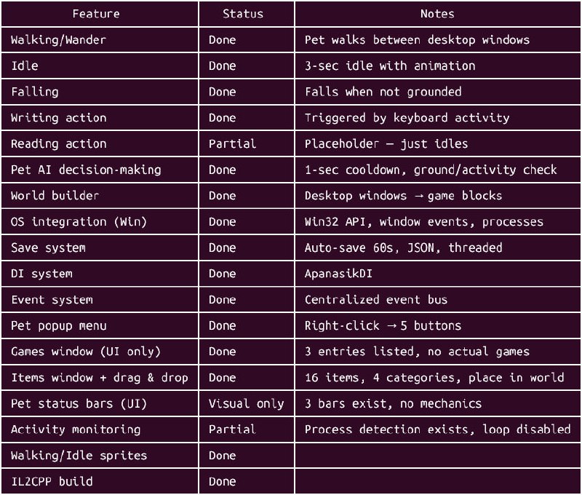Select the Activity monitoring row's Partial status

point(232,429)
